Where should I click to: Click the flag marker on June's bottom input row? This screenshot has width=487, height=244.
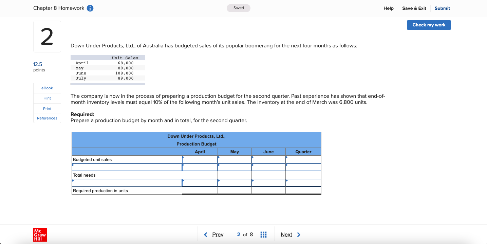pyautogui.click(x=252, y=181)
